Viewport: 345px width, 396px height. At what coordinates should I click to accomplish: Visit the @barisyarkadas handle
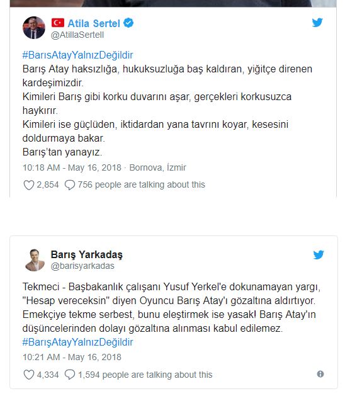click(82, 266)
